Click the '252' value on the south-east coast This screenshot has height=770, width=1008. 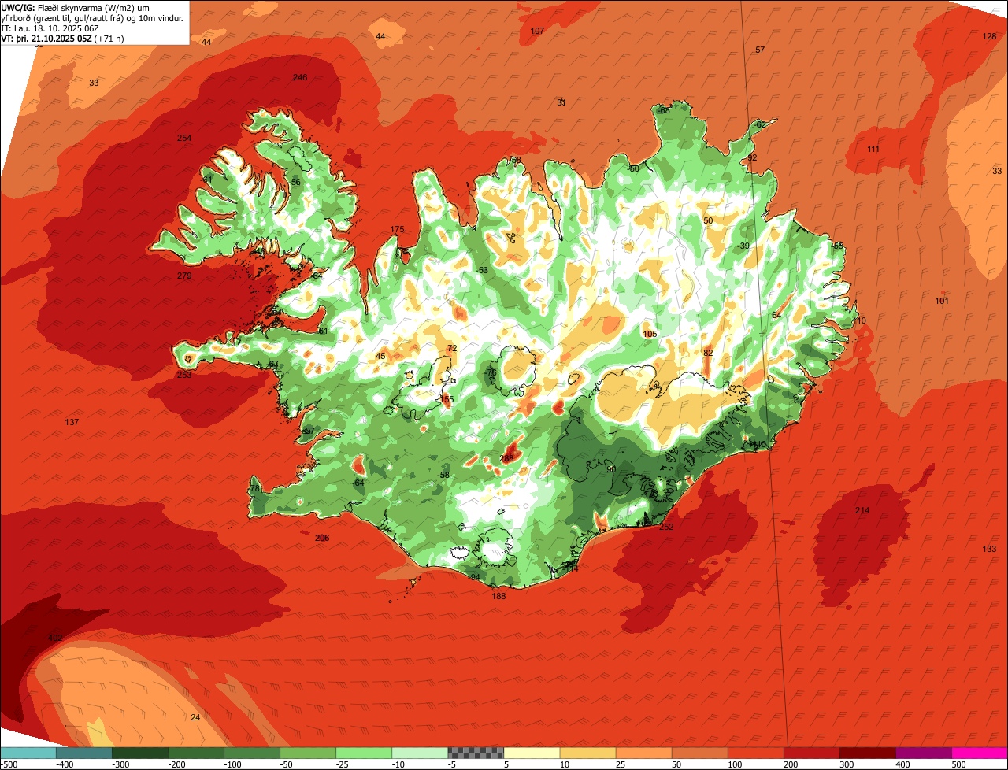tap(666, 527)
